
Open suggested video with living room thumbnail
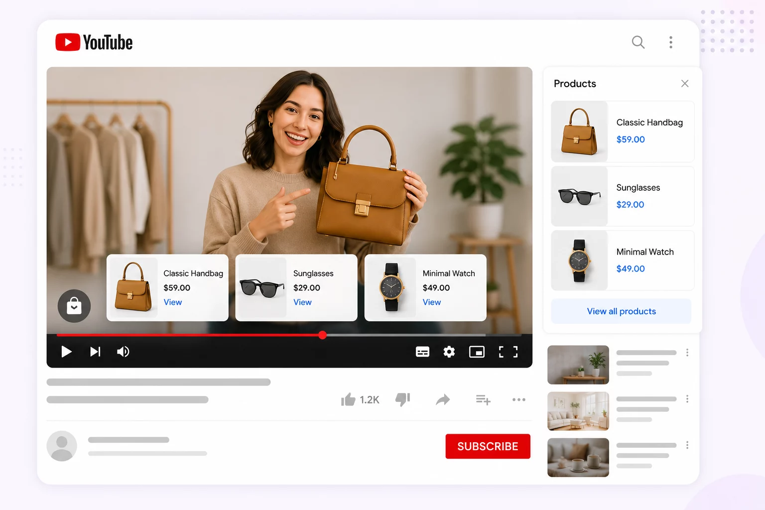tap(578, 411)
